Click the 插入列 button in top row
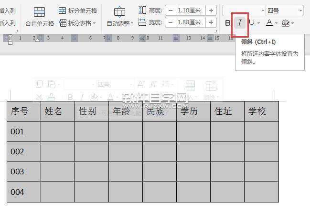The image size is (310, 222). (x=8, y=10)
